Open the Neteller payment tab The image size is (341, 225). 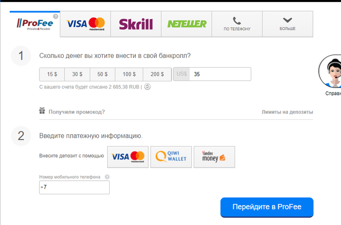pos(187,24)
